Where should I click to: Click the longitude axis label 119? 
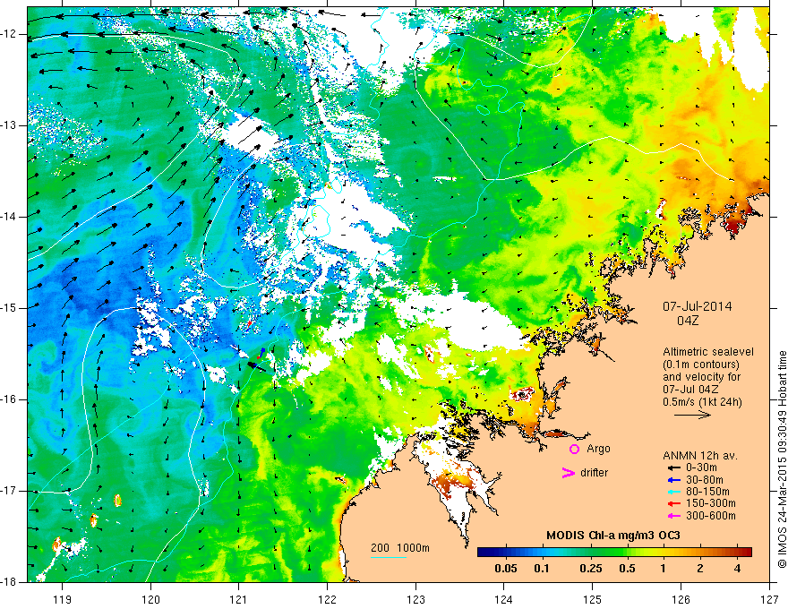pyautogui.click(x=63, y=599)
